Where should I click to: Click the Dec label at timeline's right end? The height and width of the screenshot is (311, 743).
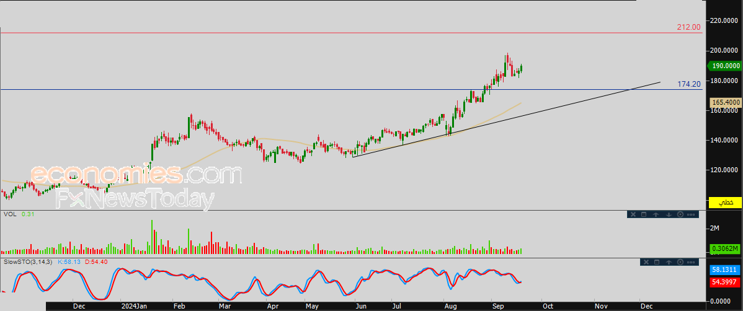pyautogui.click(x=646, y=306)
